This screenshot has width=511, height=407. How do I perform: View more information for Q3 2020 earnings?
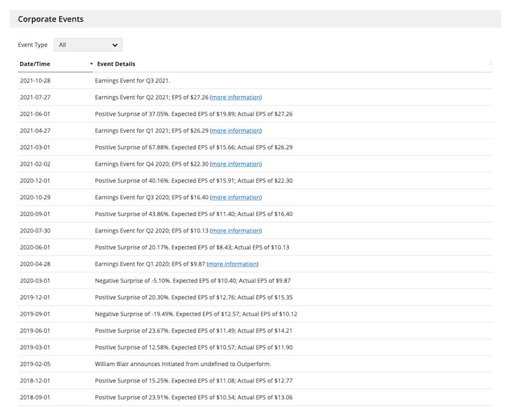tap(236, 197)
